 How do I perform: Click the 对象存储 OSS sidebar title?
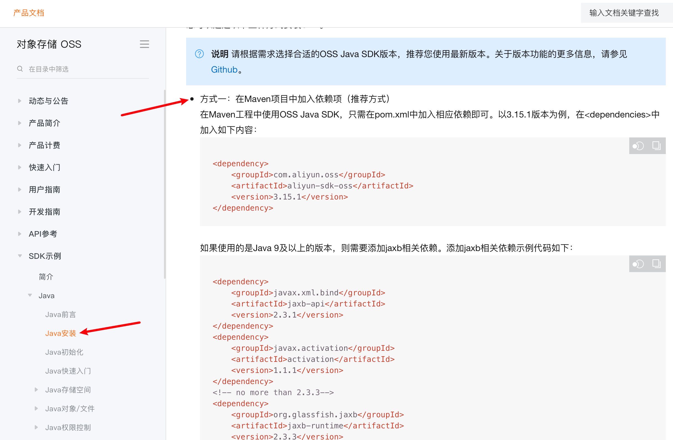[x=49, y=44]
